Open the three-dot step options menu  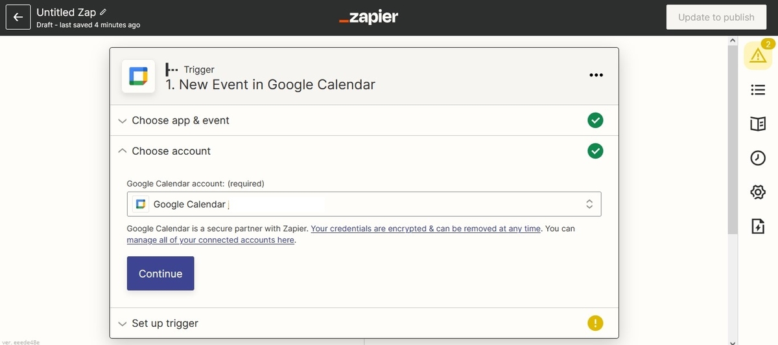tap(596, 75)
